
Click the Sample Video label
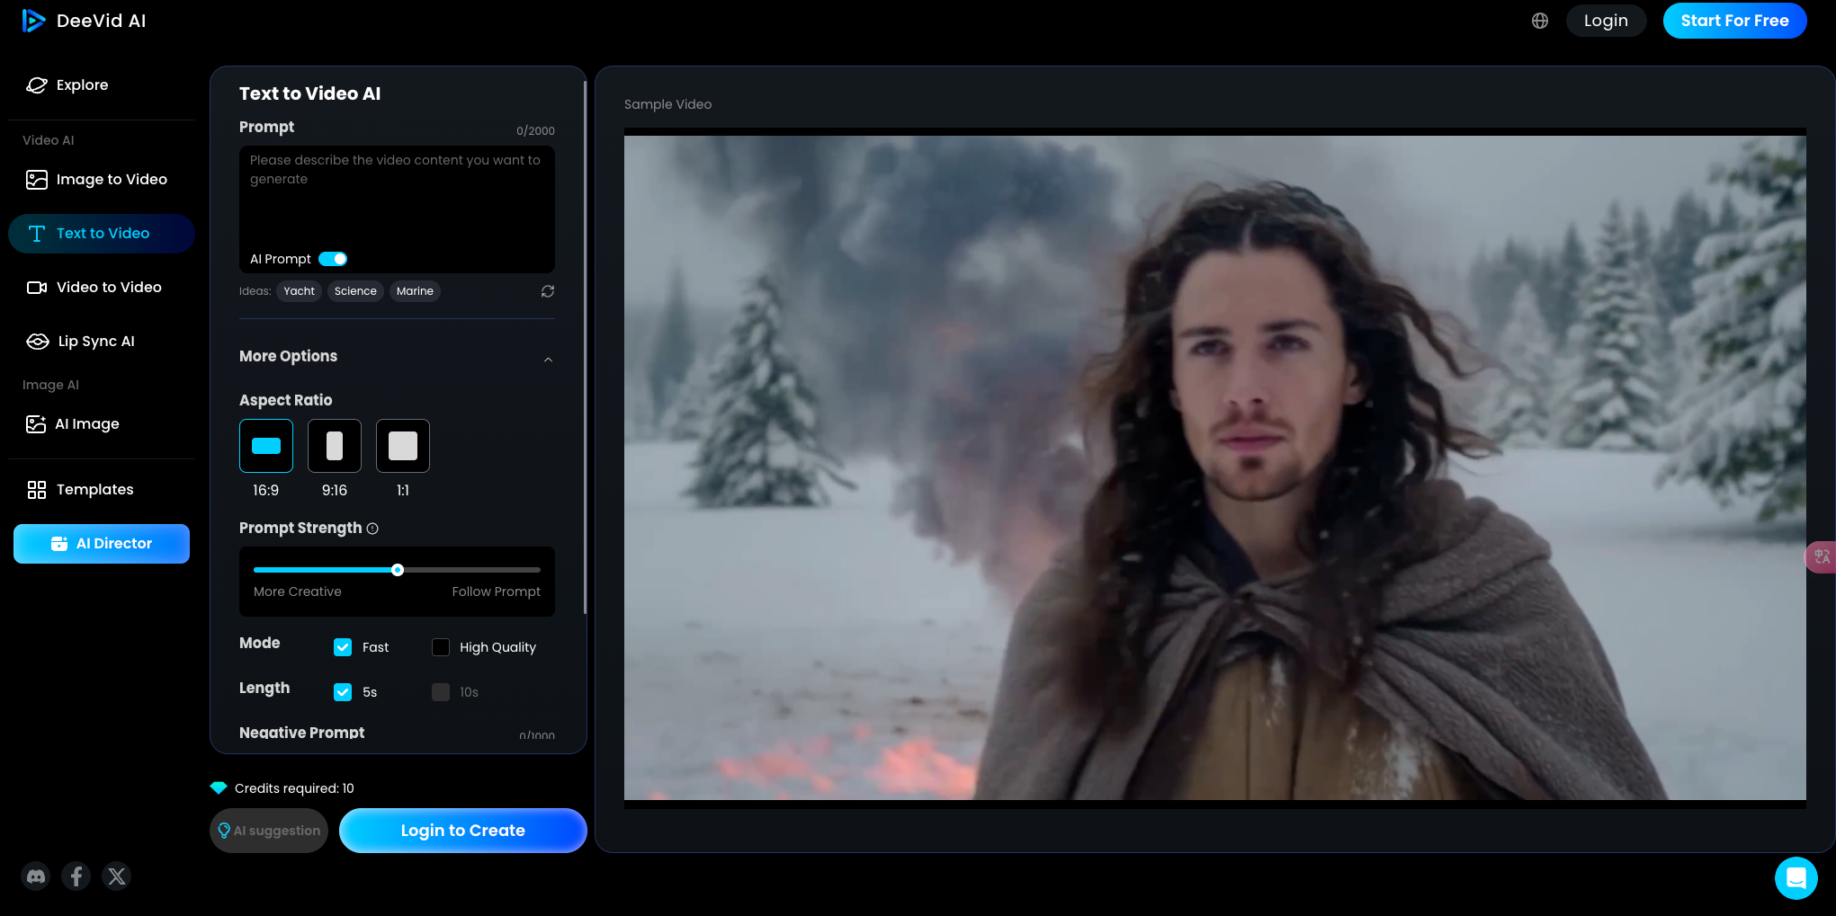[x=667, y=104]
